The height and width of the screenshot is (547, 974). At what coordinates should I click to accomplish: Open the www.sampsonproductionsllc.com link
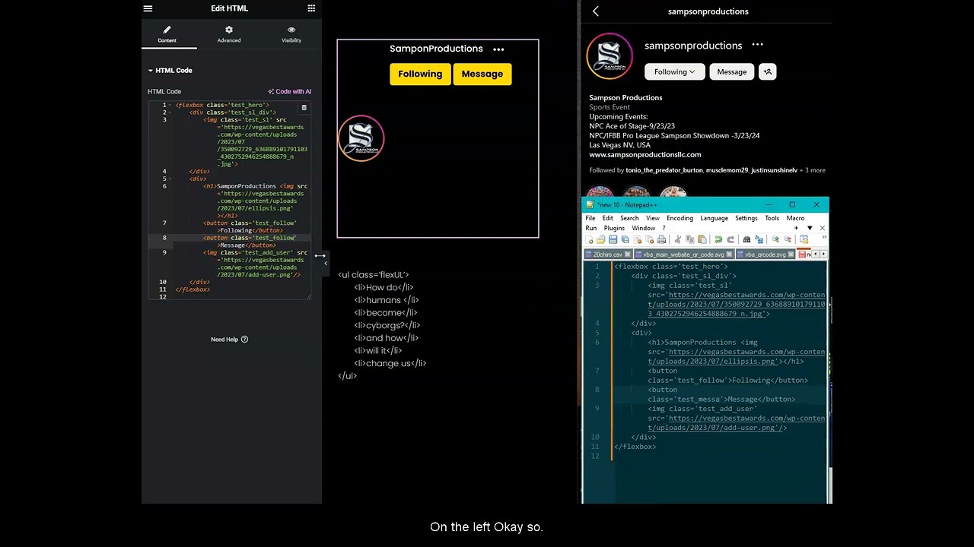click(645, 154)
